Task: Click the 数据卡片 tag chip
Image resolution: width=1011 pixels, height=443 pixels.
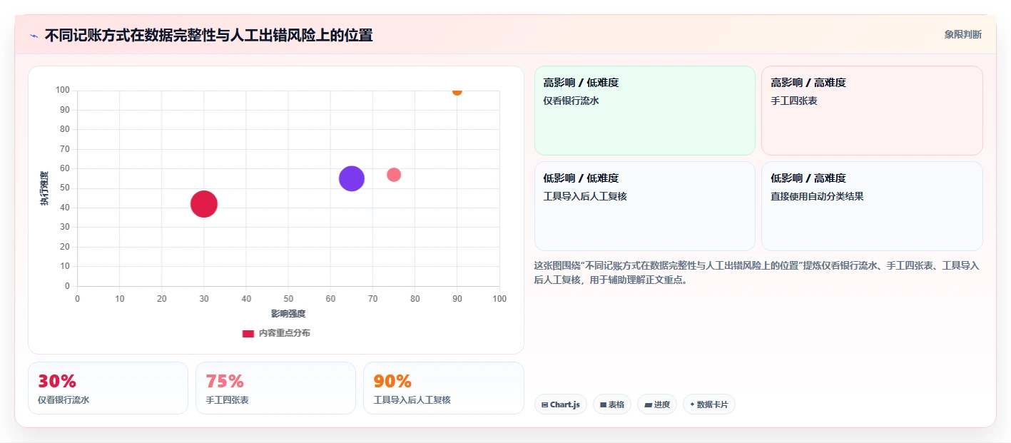Action: (x=709, y=404)
